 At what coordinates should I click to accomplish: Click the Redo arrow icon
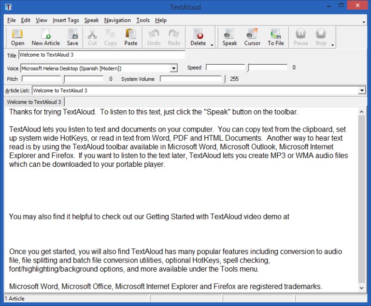174,37
